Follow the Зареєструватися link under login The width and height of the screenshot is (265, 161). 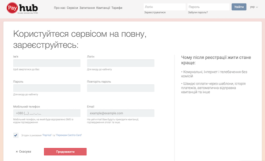155,12
